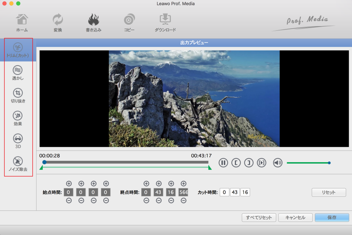Decrease 始点時間 milliseconds with minus
352x235 pixels.
[106, 201]
